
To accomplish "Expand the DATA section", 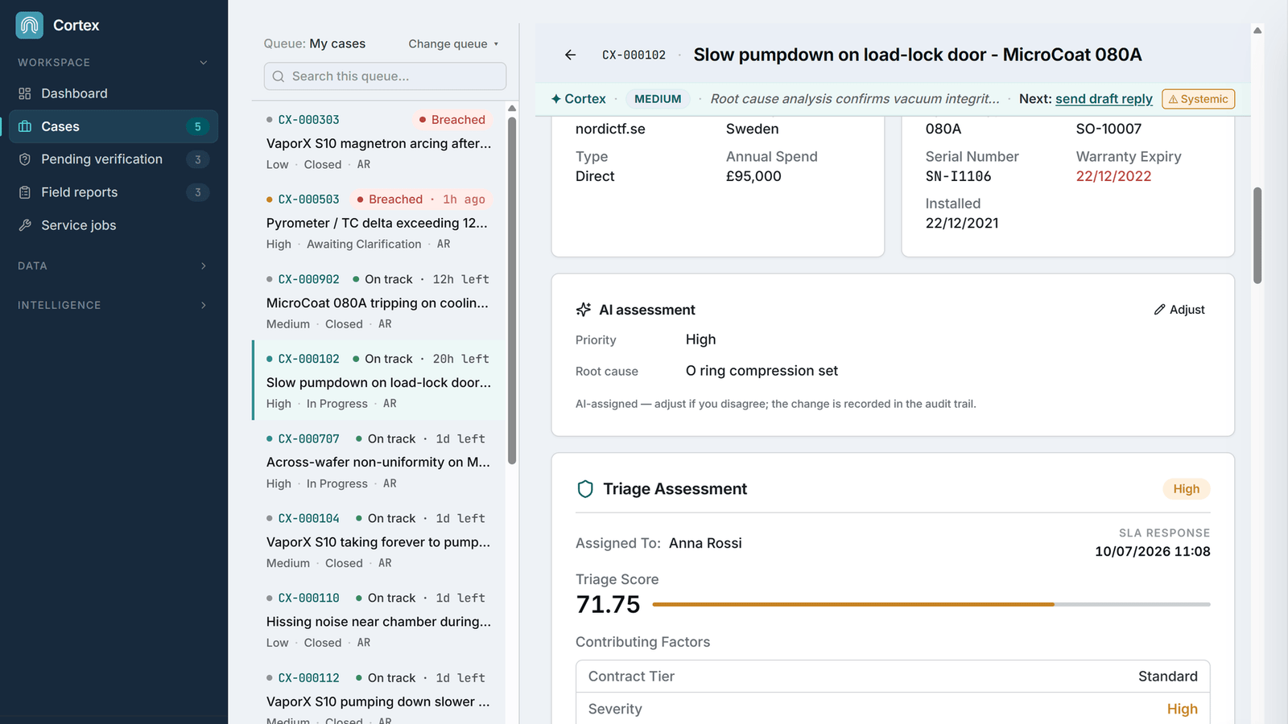I will [x=113, y=265].
